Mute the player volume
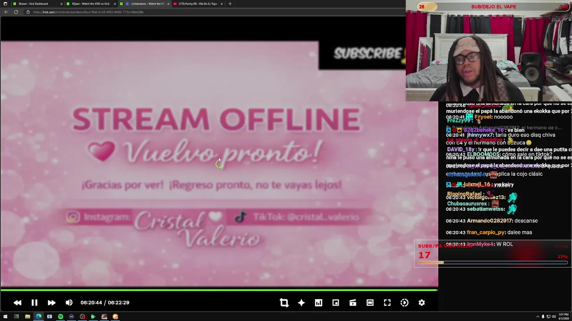 point(69,303)
